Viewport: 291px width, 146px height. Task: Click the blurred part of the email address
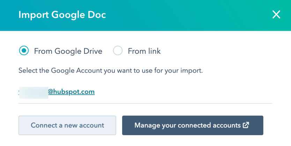coord(33,92)
